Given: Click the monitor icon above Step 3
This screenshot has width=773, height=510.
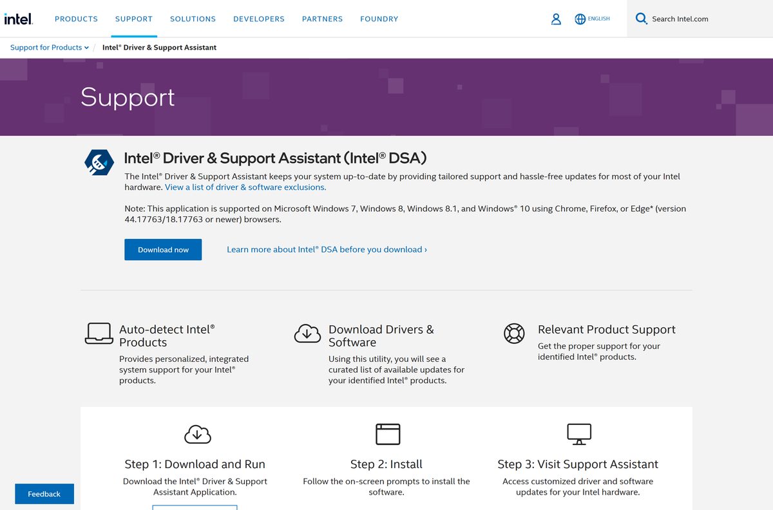Looking at the screenshot, I should click(x=579, y=434).
